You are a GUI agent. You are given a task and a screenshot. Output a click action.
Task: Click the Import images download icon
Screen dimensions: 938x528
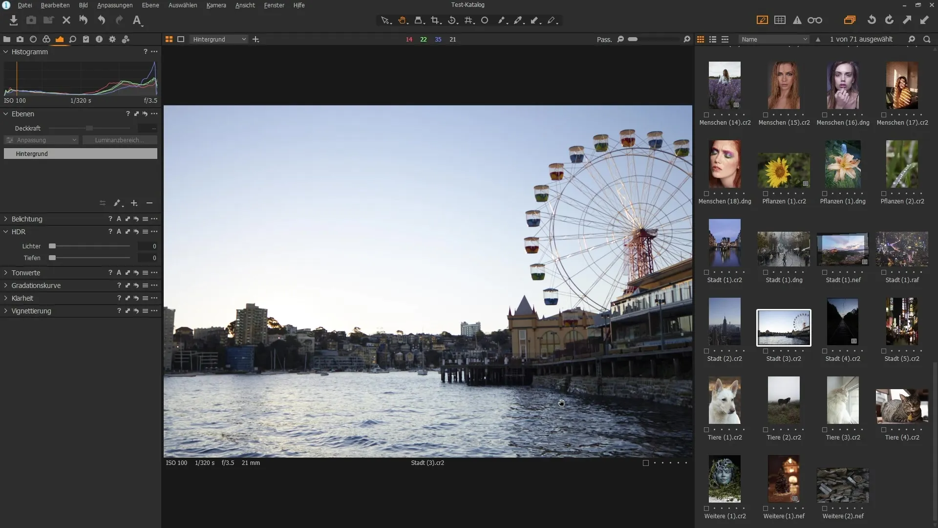tap(13, 20)
